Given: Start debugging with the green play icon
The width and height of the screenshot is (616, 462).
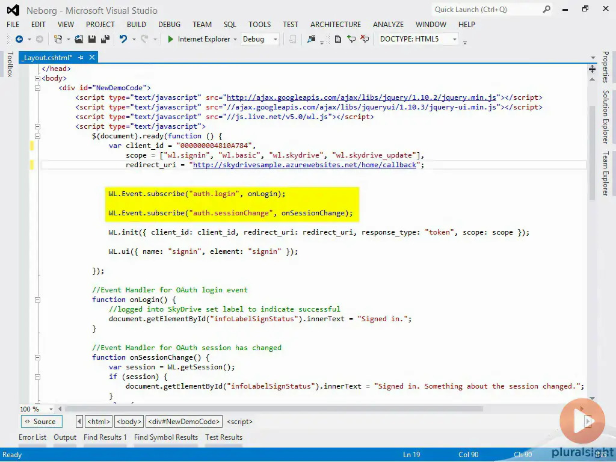Looking at the screenshot, I should pyautogui.click(x=170, y=39).
